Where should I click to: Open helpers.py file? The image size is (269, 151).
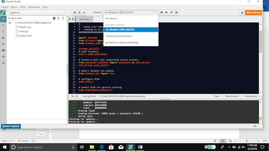(25, 27)
